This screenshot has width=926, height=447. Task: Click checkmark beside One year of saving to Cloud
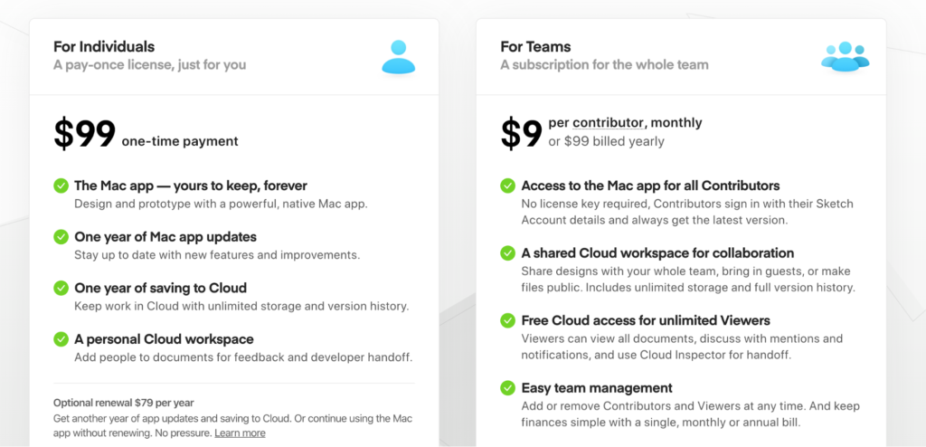pyautogui.click(x=61, y=288)
